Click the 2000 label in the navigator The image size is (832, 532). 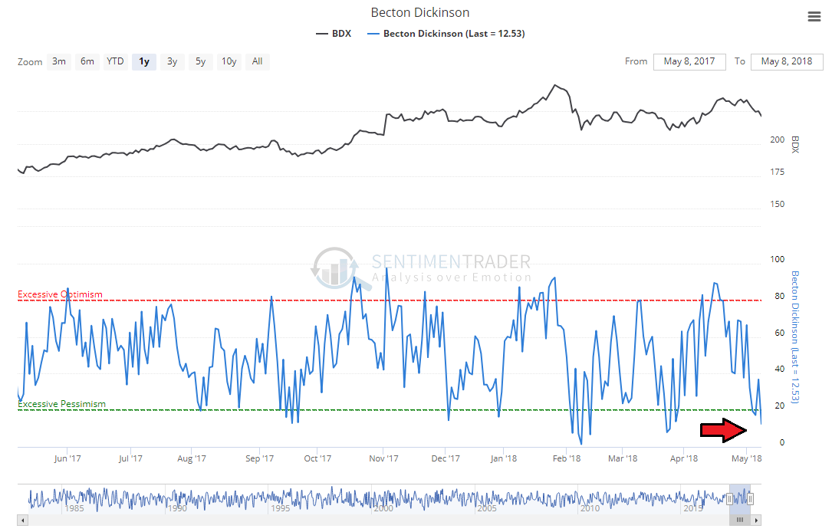click(x=383, y=508)
